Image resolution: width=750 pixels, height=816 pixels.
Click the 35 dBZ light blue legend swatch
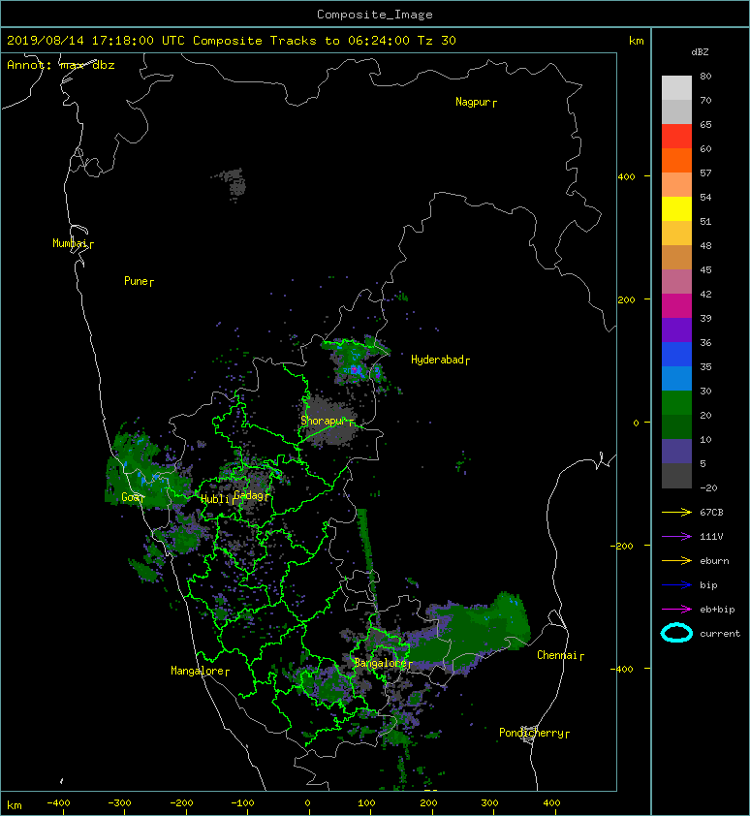click(676, 378)
